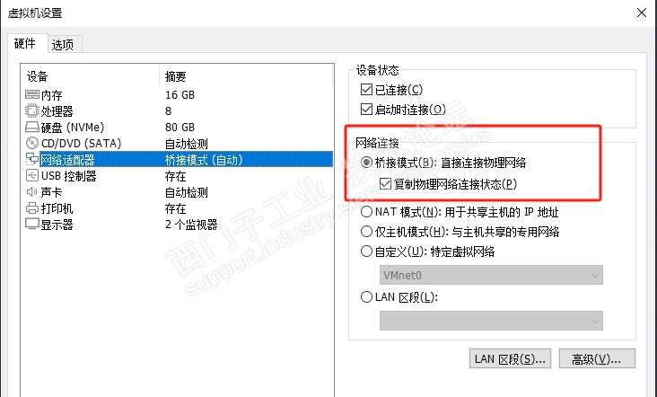Select the 内存 memory device icon
This screenshot has width=657, height=397.
coord(32,94)
